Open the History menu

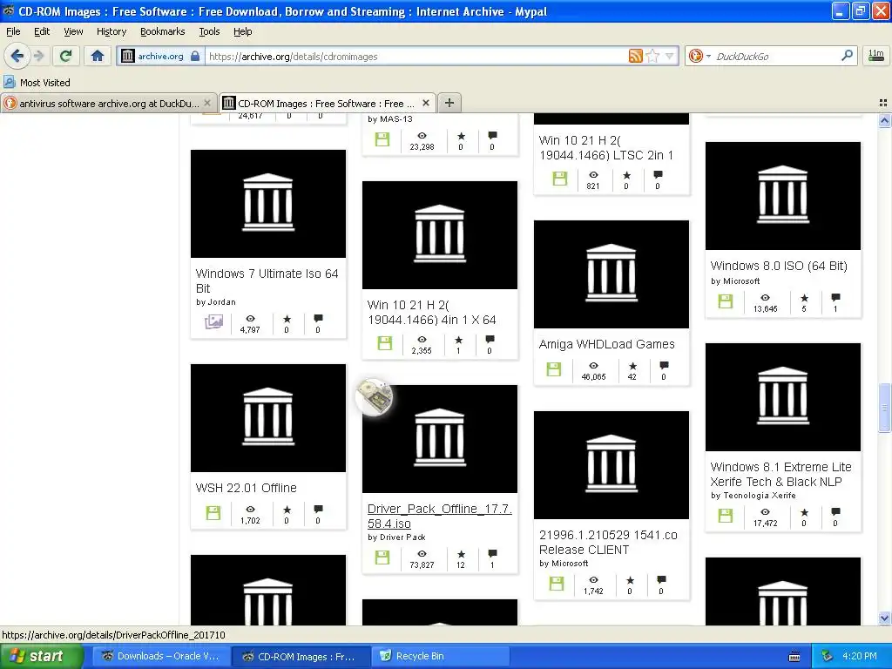[111, 31]
